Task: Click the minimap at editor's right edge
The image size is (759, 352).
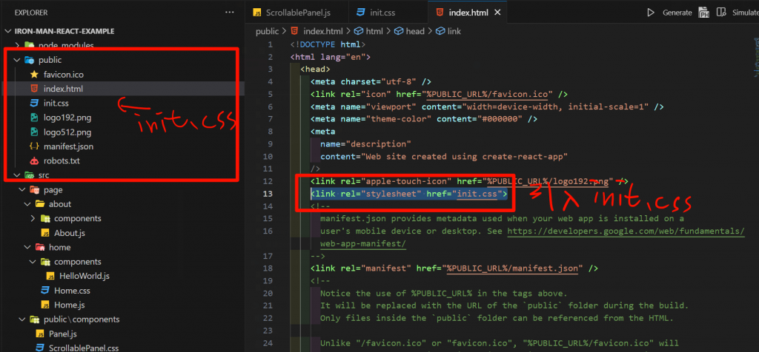Action: (x=755, y=58)
